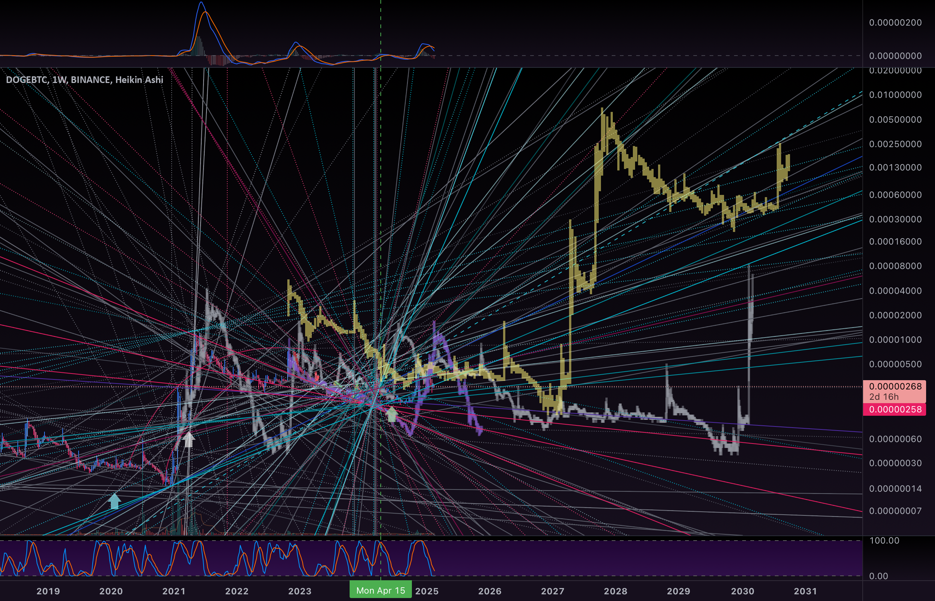Click the 2027 year label on time axis
Image resolution: width=935 pixels, height=601 pixels.
coord(553,591)
